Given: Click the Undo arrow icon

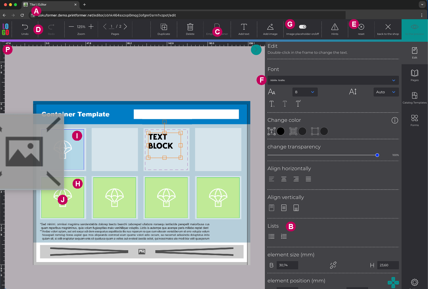Looking at the screenshot, I should tap(25, 27).
